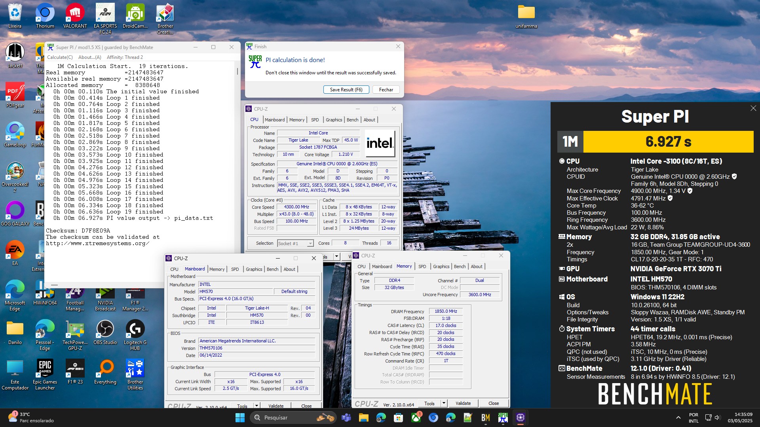Click BenchMate icon in taskbar
This screenshot has width=760, height=427.
[486, 418]
